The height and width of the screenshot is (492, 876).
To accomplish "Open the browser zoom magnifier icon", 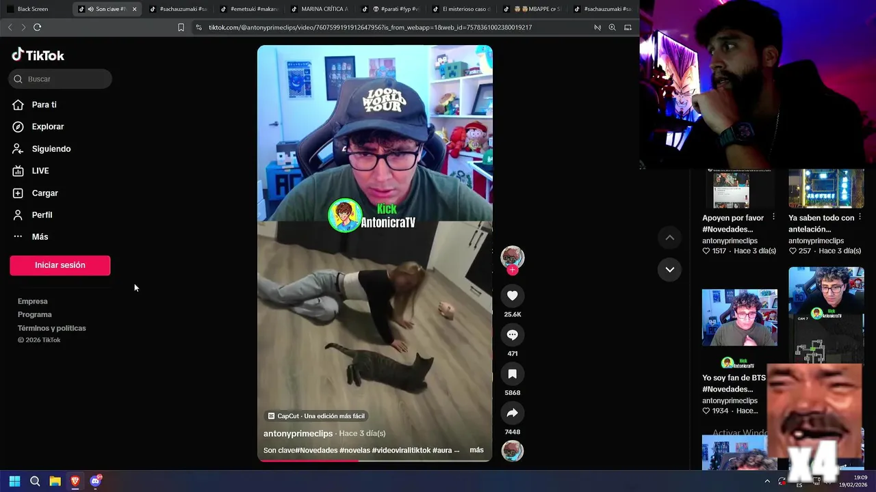I will (x=612, y=27).
